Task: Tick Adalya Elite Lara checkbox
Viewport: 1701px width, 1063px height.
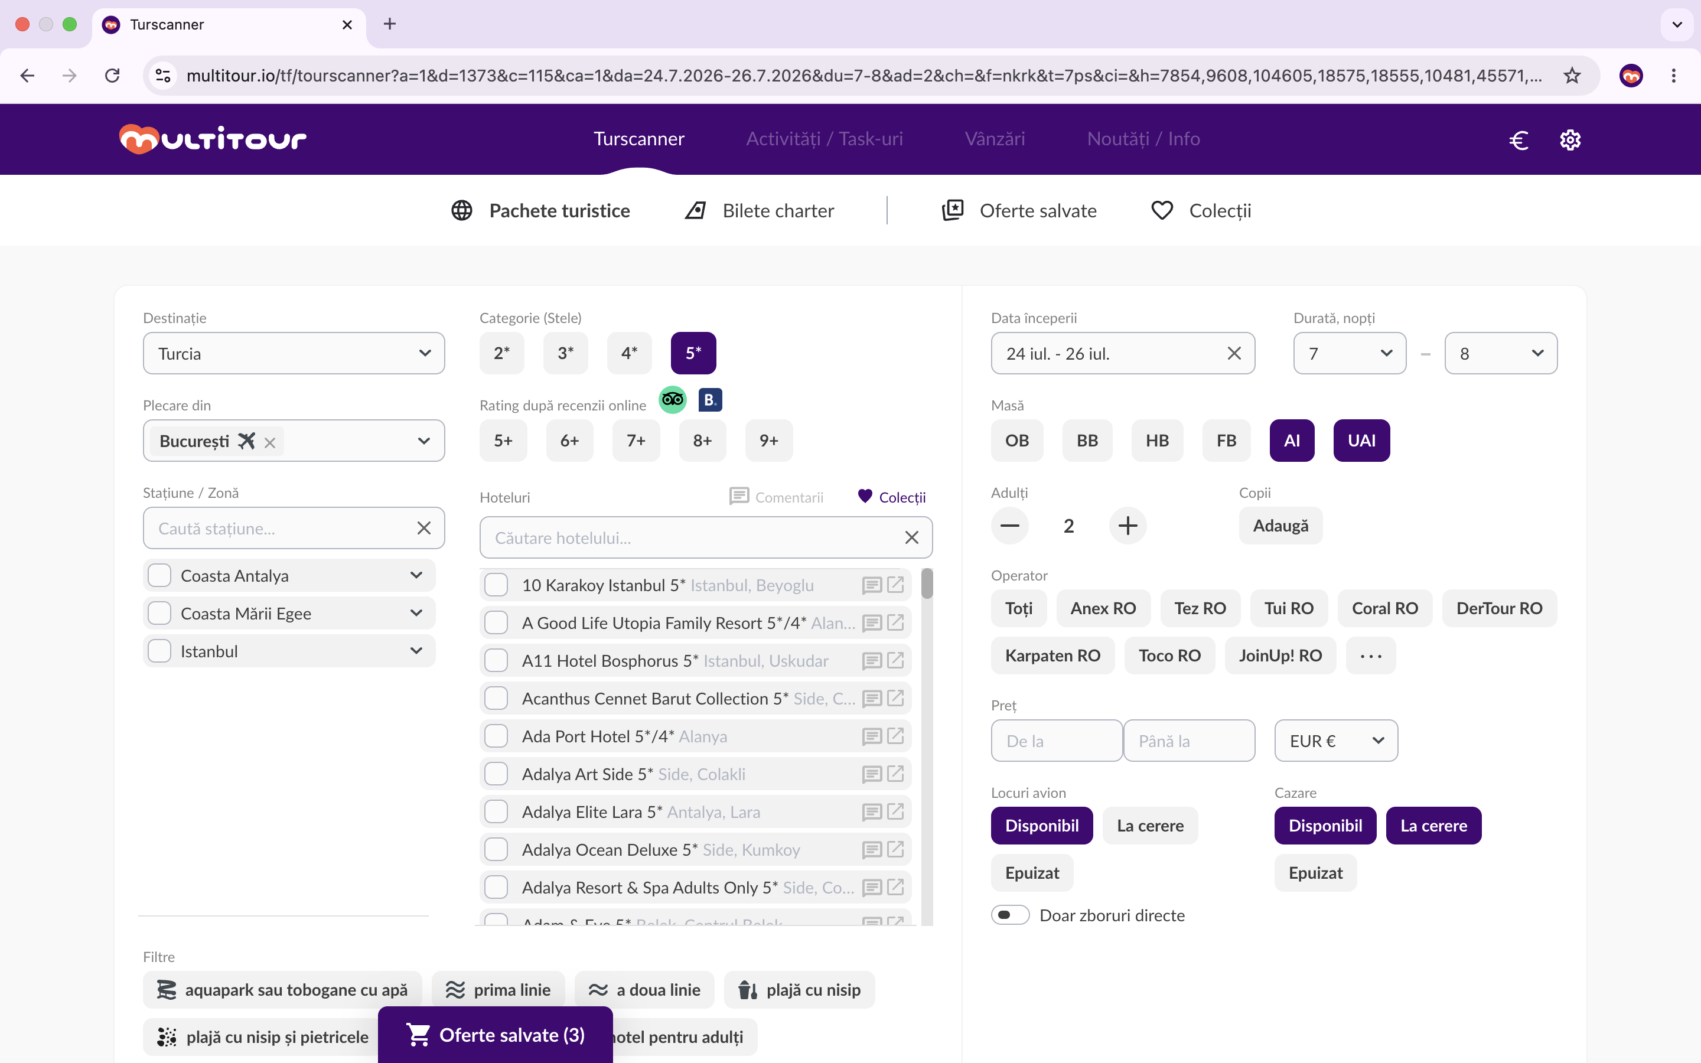Action: click(496, 812)
